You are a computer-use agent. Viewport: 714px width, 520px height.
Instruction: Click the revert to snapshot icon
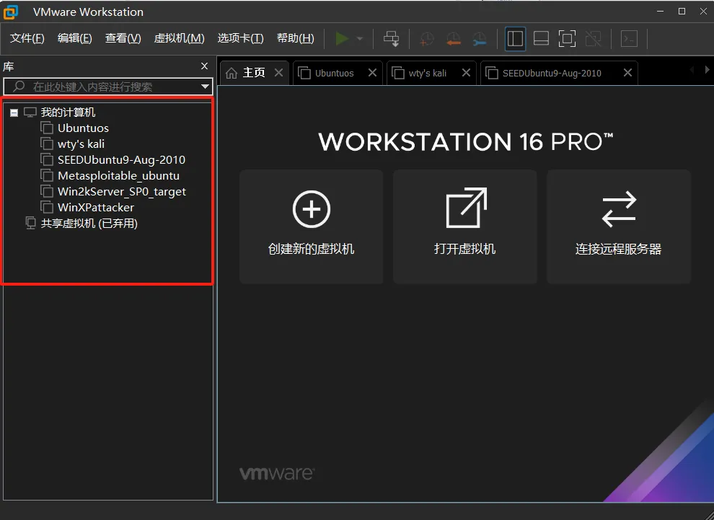pos(453,39)
